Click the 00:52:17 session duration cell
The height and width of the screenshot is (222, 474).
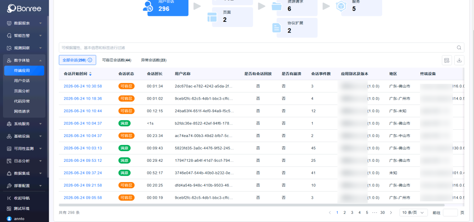(x=155, y=173)
